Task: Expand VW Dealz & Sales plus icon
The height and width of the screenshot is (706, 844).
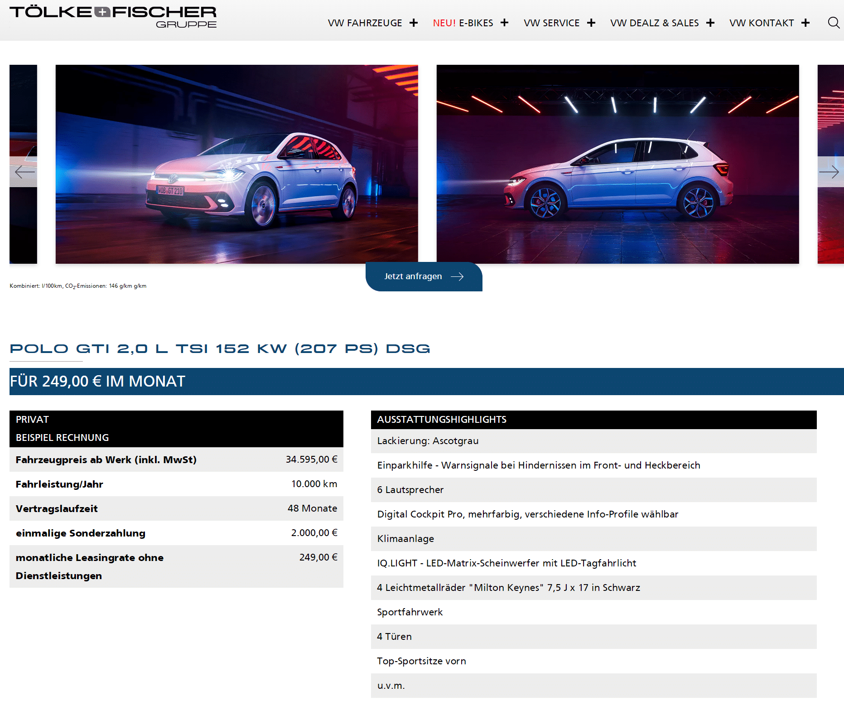Action: pyautogui.click(x=710, y=23)
